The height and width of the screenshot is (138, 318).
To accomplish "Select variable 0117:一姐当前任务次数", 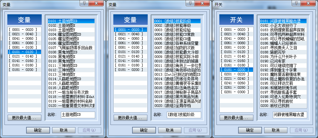I will tap(71, 92).
